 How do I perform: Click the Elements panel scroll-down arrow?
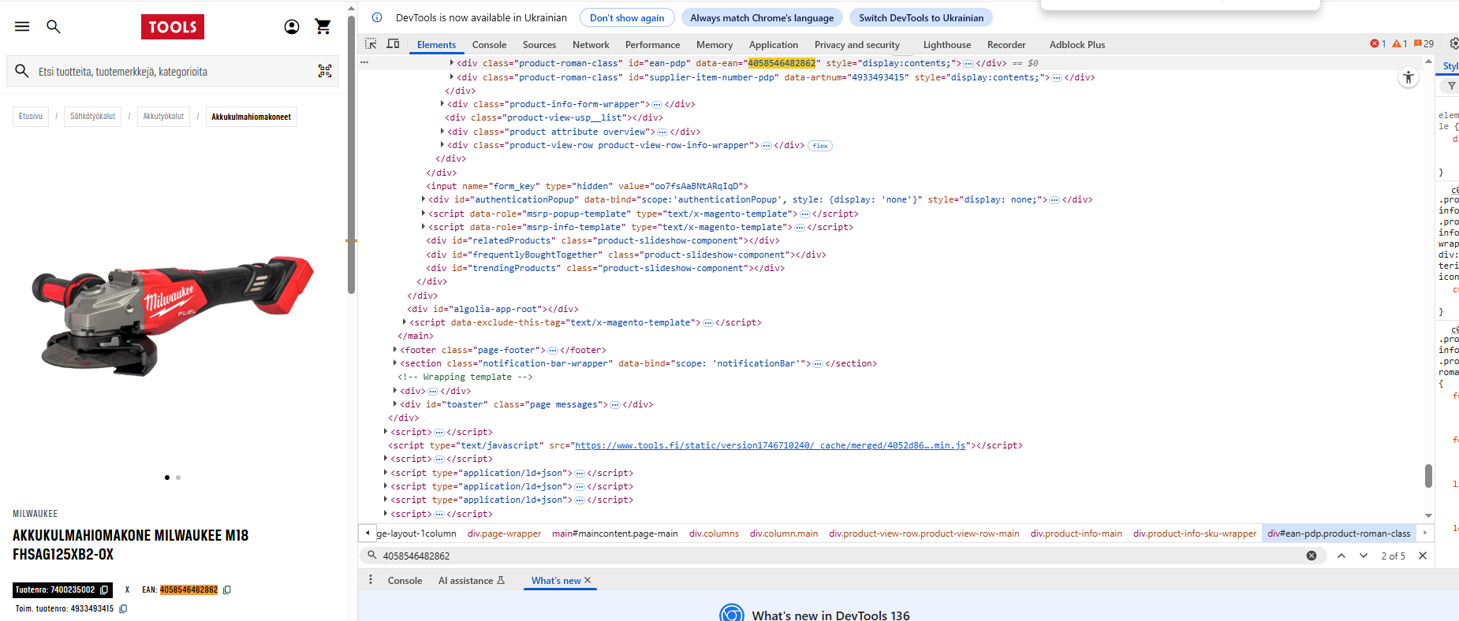point(1428,515)
